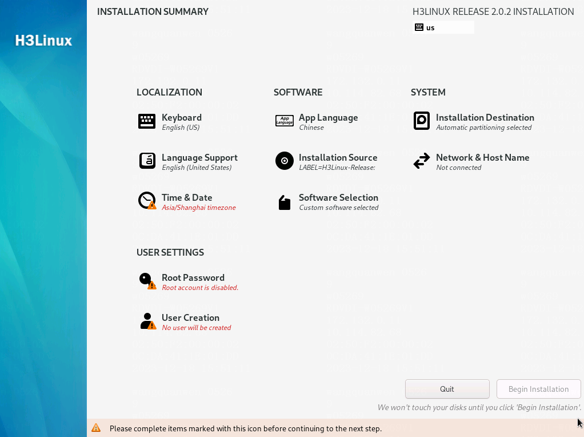
Task: Click the LOCALIZATION section heading
Action: point(170,92)
